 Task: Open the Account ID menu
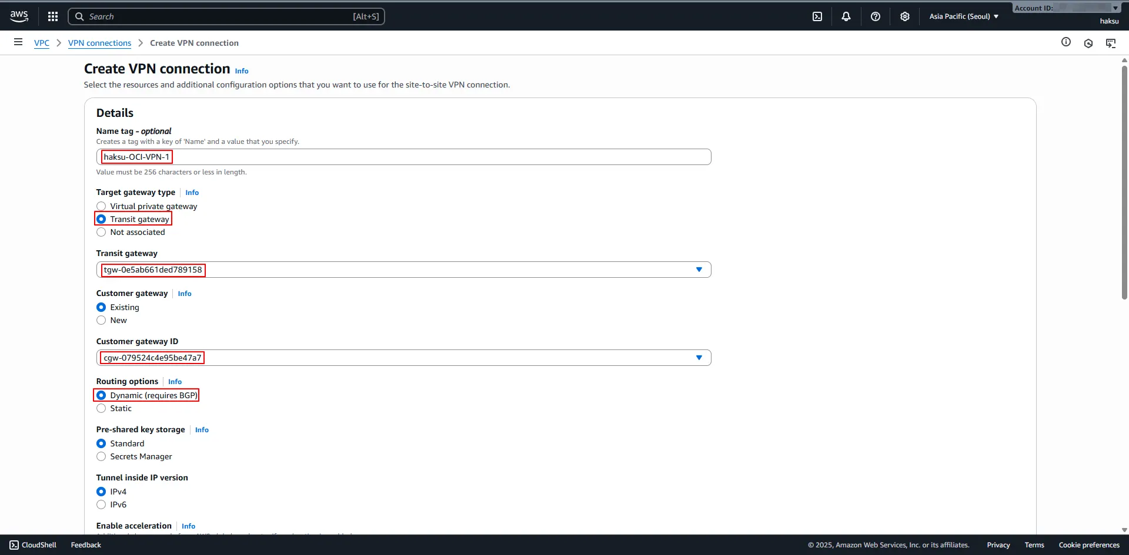[1066, 8]
